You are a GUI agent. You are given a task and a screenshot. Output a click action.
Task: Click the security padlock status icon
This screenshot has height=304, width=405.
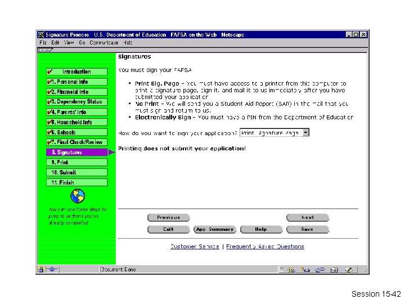40,270
